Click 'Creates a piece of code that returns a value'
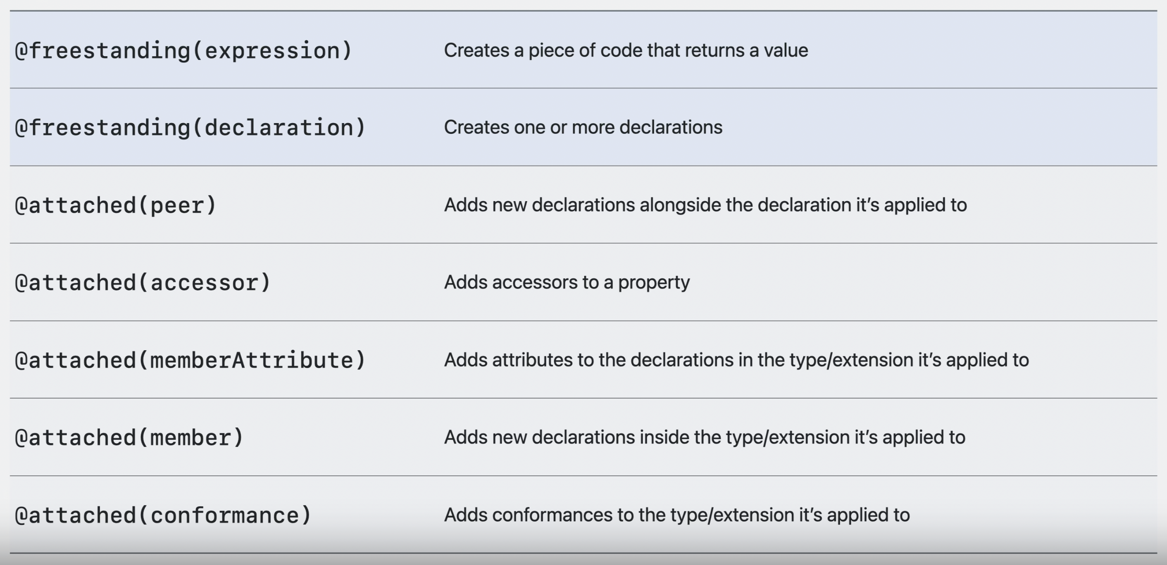Image resolution: width=1167 pixels, height=565 pixels. [626, 50]
